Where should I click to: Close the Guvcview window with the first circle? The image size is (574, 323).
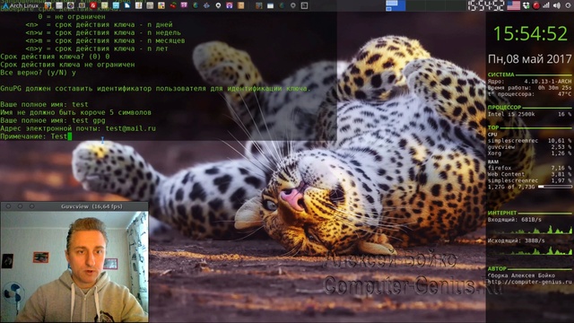[8, 206]
